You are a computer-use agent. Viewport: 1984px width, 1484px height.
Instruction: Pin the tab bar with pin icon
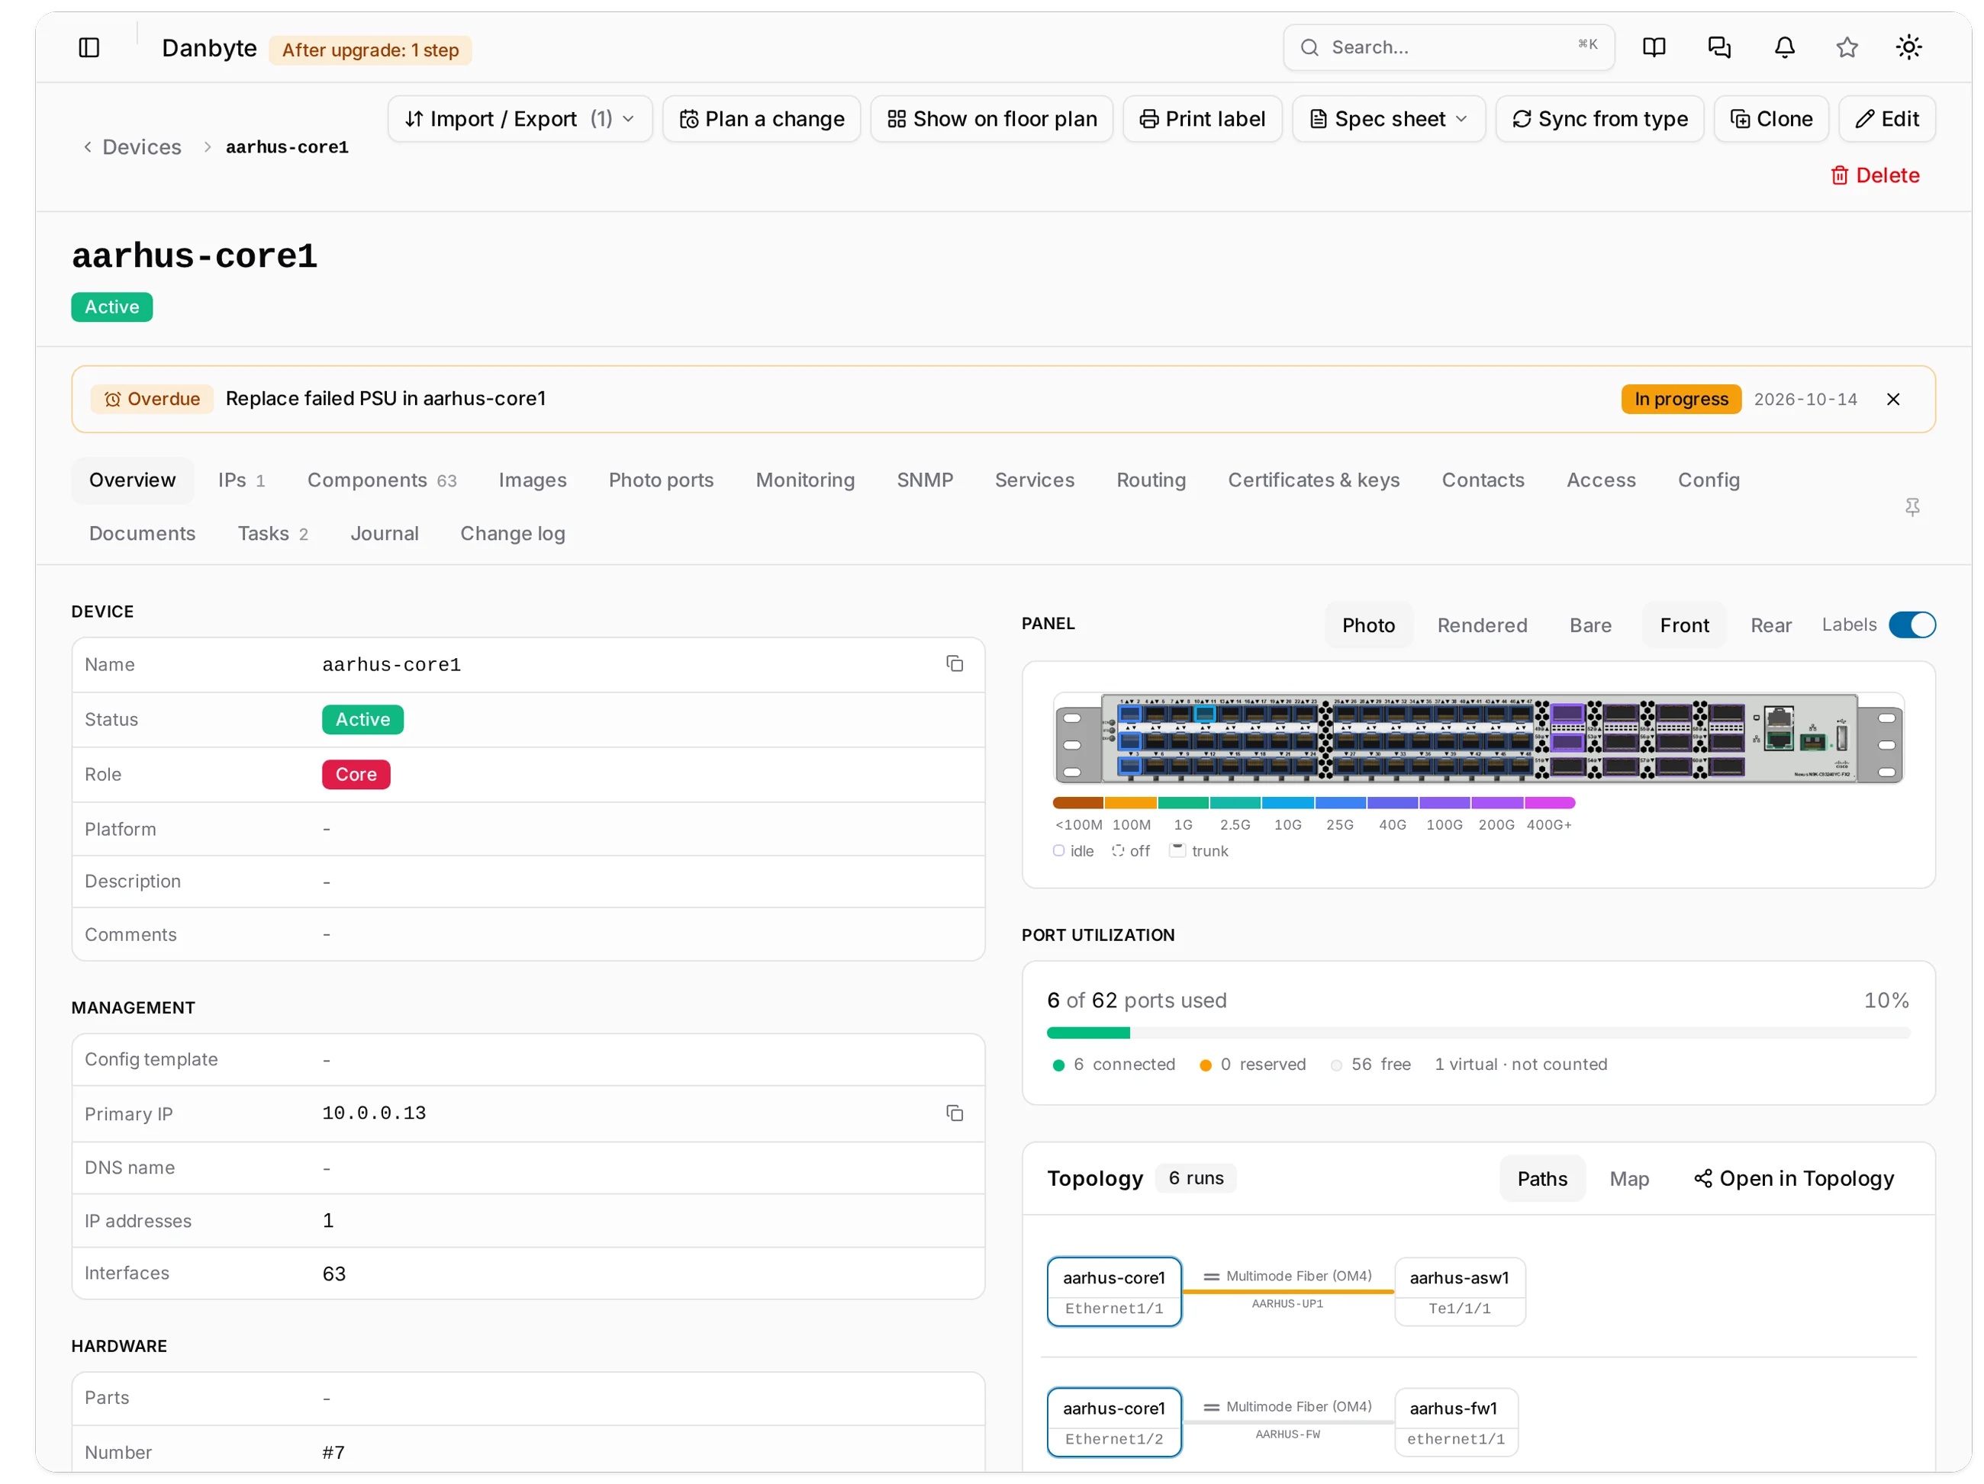click(x=1912, y=507)
